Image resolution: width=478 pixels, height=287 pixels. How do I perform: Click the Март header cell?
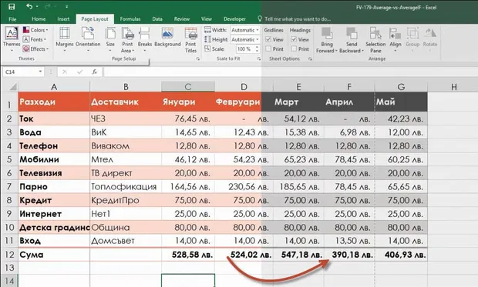click(298, 102)
